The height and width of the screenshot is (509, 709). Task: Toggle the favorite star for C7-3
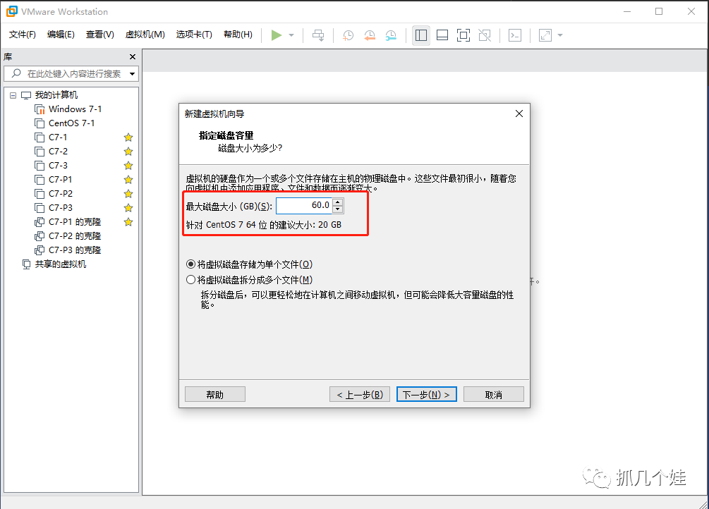pos(128,166)
